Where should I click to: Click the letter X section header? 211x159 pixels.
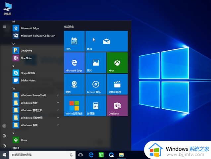pos(13,133)
